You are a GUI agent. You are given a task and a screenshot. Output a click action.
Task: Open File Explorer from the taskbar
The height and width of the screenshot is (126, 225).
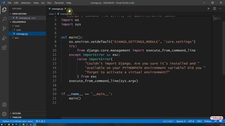[x=9, y=125]
